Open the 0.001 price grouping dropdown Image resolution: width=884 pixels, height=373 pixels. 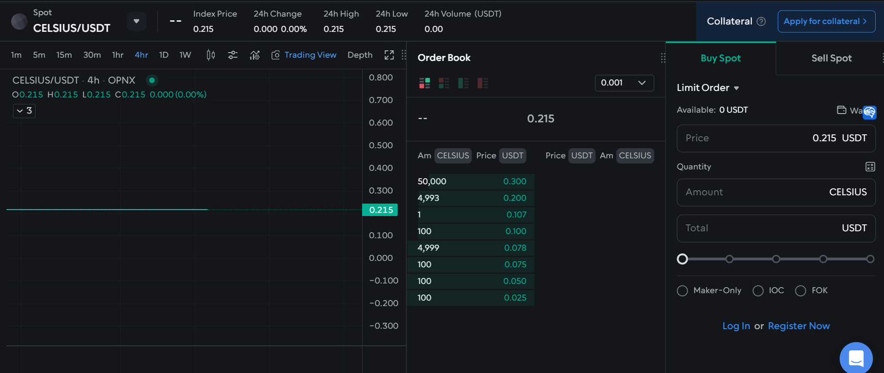(x=624, y=83)
